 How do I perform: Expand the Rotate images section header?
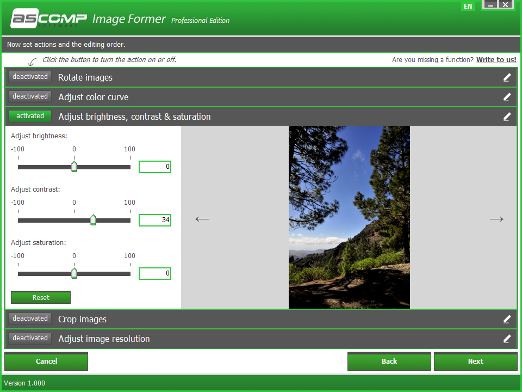(x=261, y=77)
